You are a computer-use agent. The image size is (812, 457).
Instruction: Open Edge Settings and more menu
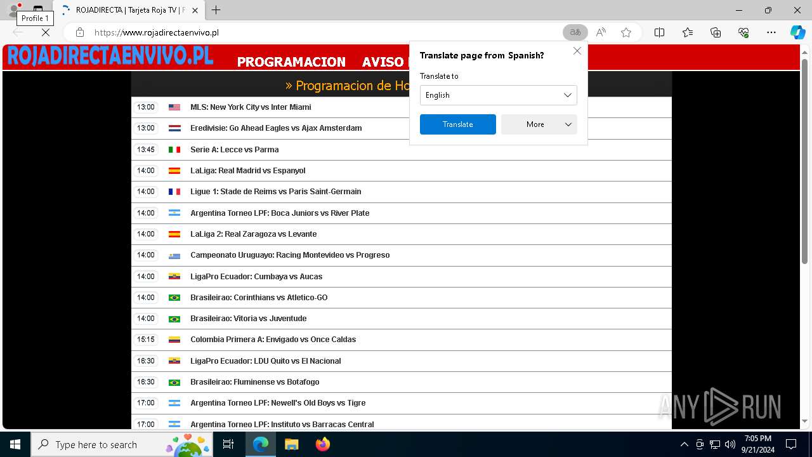(x=771, y=32)
